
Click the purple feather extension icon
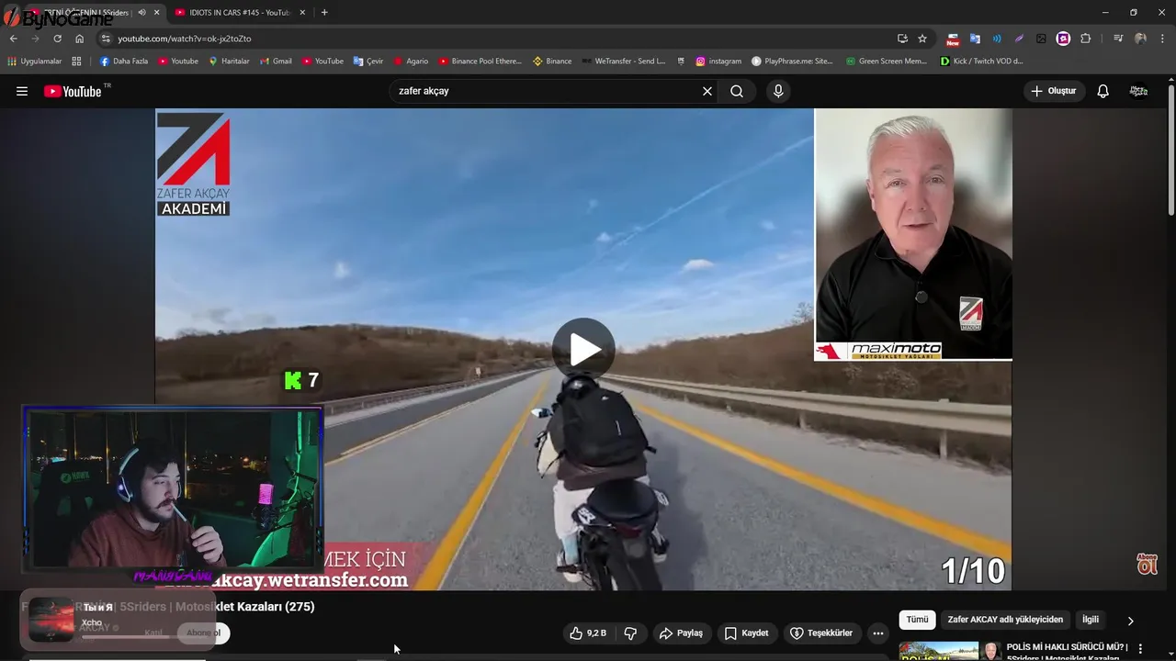pyautogui.click(x=1019, y=39)
